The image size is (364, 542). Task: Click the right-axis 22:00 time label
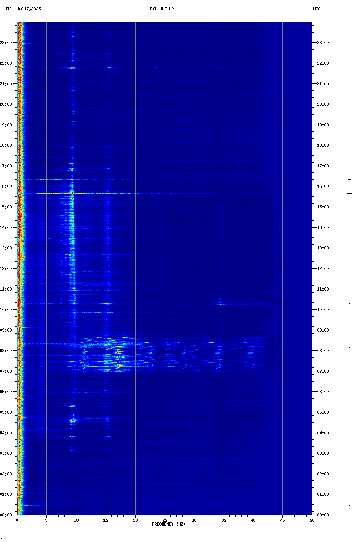[323, 63]
